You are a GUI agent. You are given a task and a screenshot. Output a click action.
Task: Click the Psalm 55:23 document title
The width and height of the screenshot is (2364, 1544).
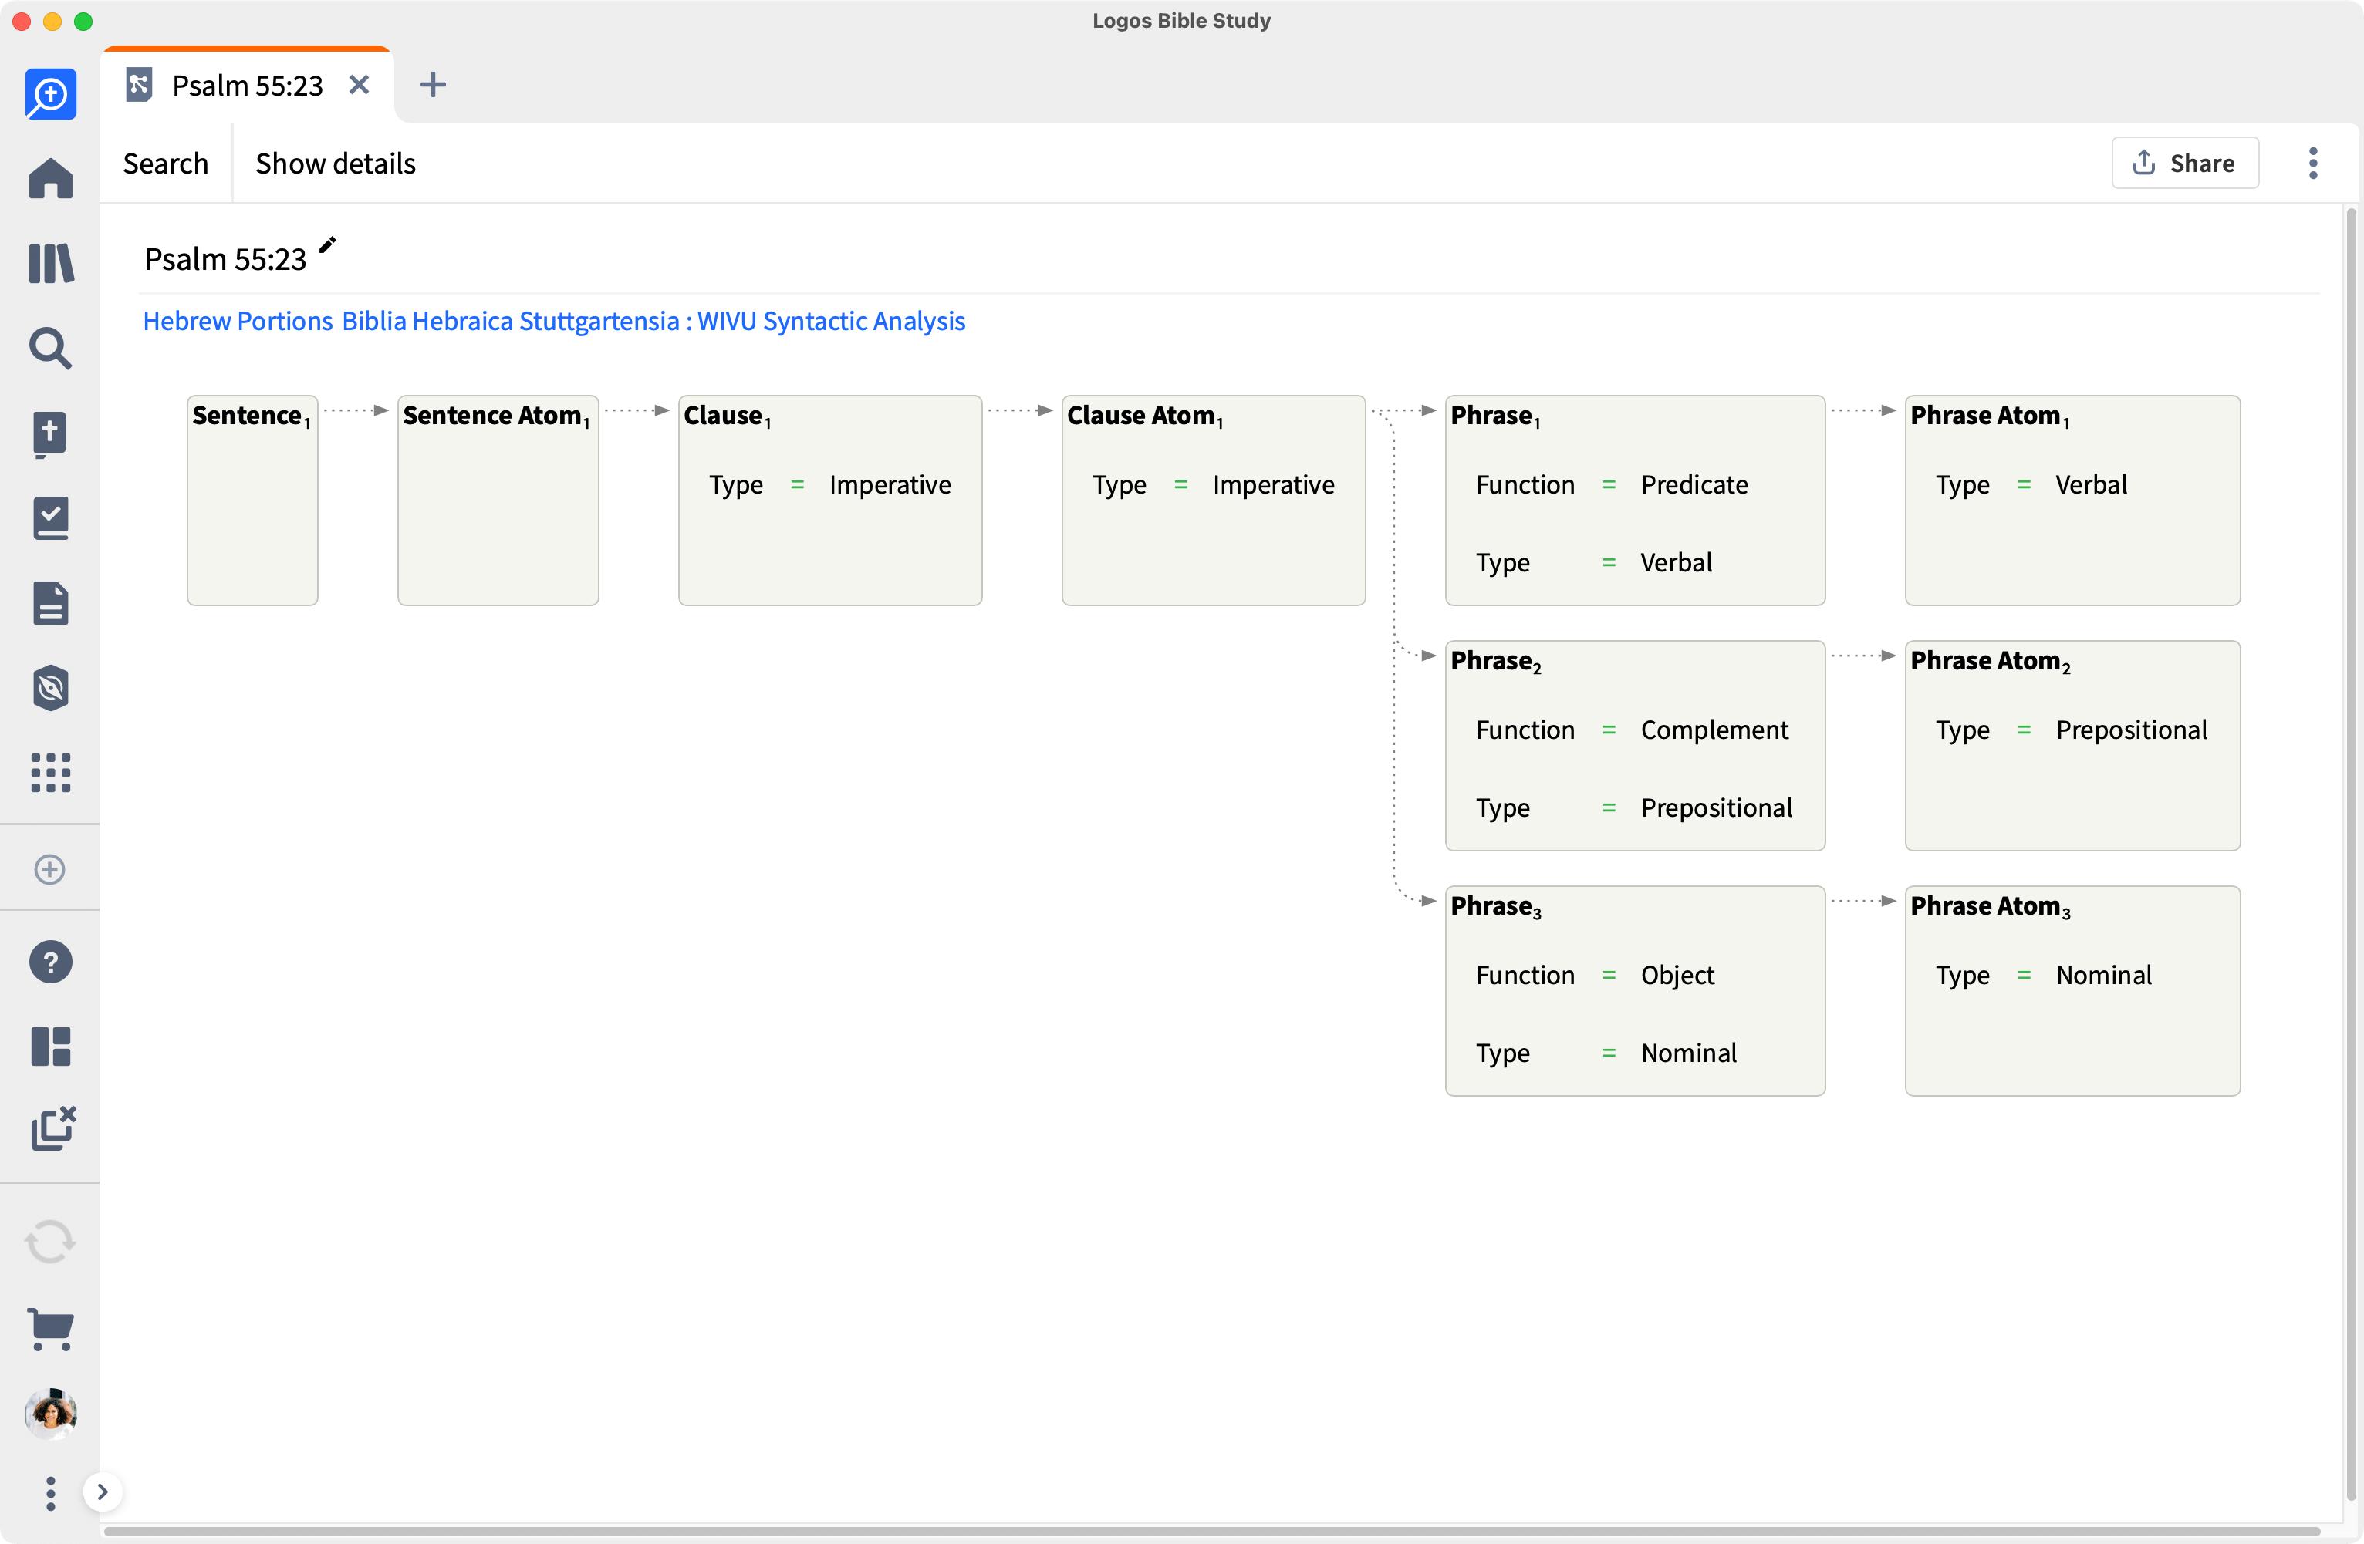click(x=225, y=259)
